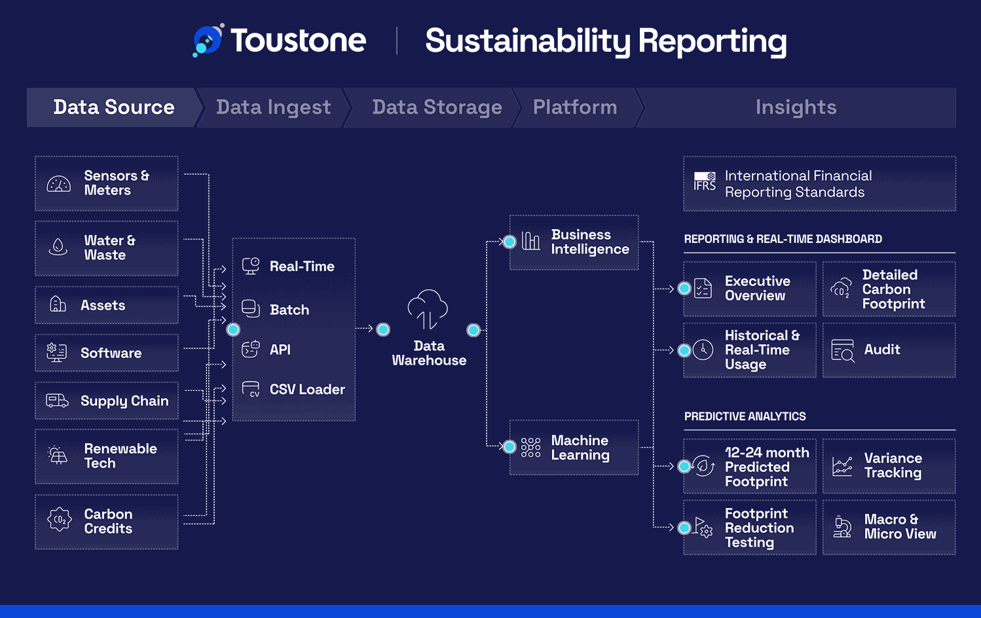Select the Software label
The image size is (981, 618).
click(111, 354)
